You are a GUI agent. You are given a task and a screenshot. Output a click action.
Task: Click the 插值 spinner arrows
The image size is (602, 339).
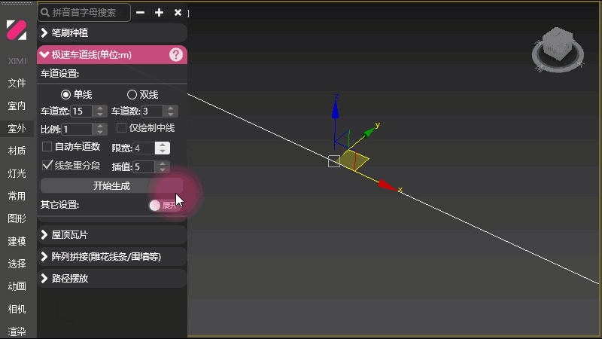163,166
